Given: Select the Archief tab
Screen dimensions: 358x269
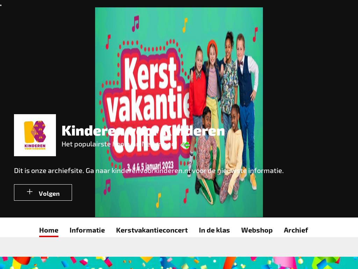Looking at the screenshot, I should coord(296,230).
